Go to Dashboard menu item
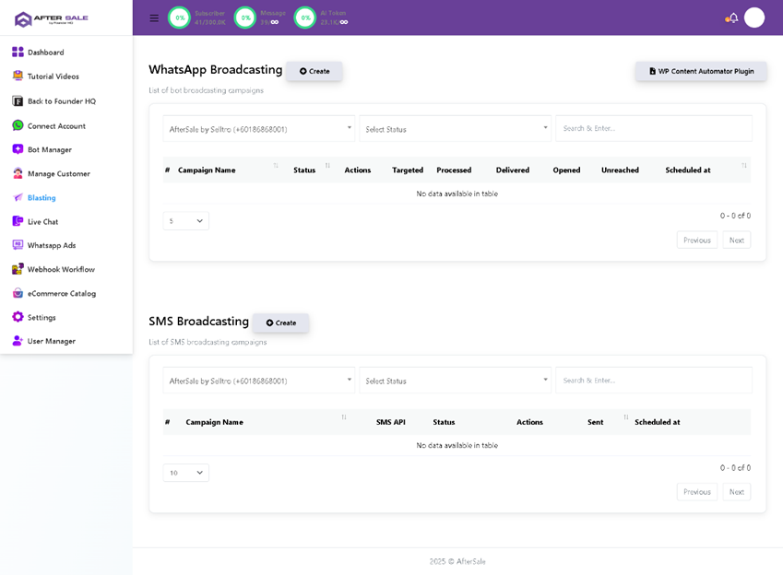Image resolution: width=783 pixels, height=575 pixels. click(45, 53)
